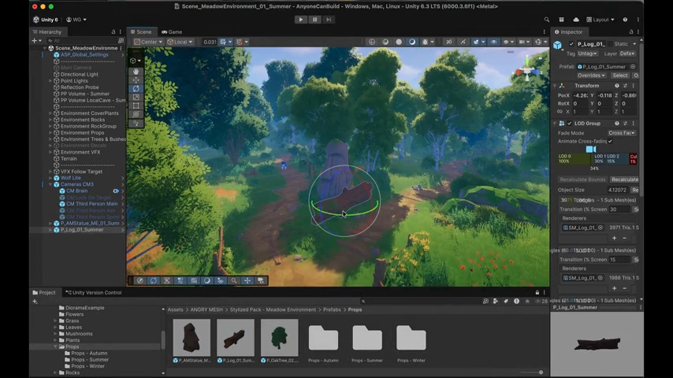The height and width of the screenshot is (378, 673).
Task: Open the Local handle rotation dropdown
Action: pyautogui.click(x=180, y=42)
